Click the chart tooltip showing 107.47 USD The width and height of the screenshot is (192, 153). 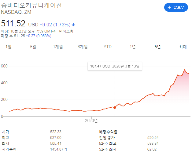[115, 66]
